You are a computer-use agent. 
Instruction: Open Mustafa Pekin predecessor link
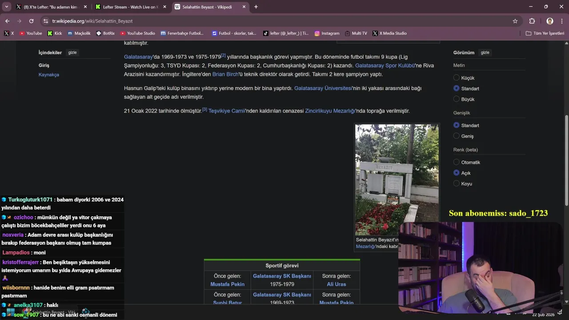pyautogui.click(x=228, y=284)
